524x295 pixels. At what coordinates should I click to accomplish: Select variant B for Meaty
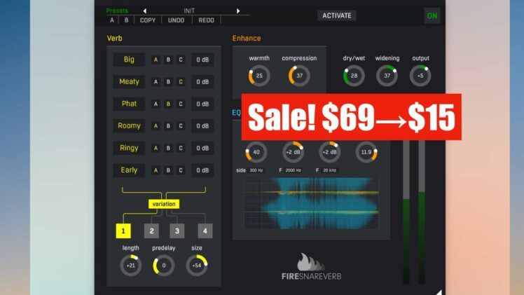(x=168, y=82)
